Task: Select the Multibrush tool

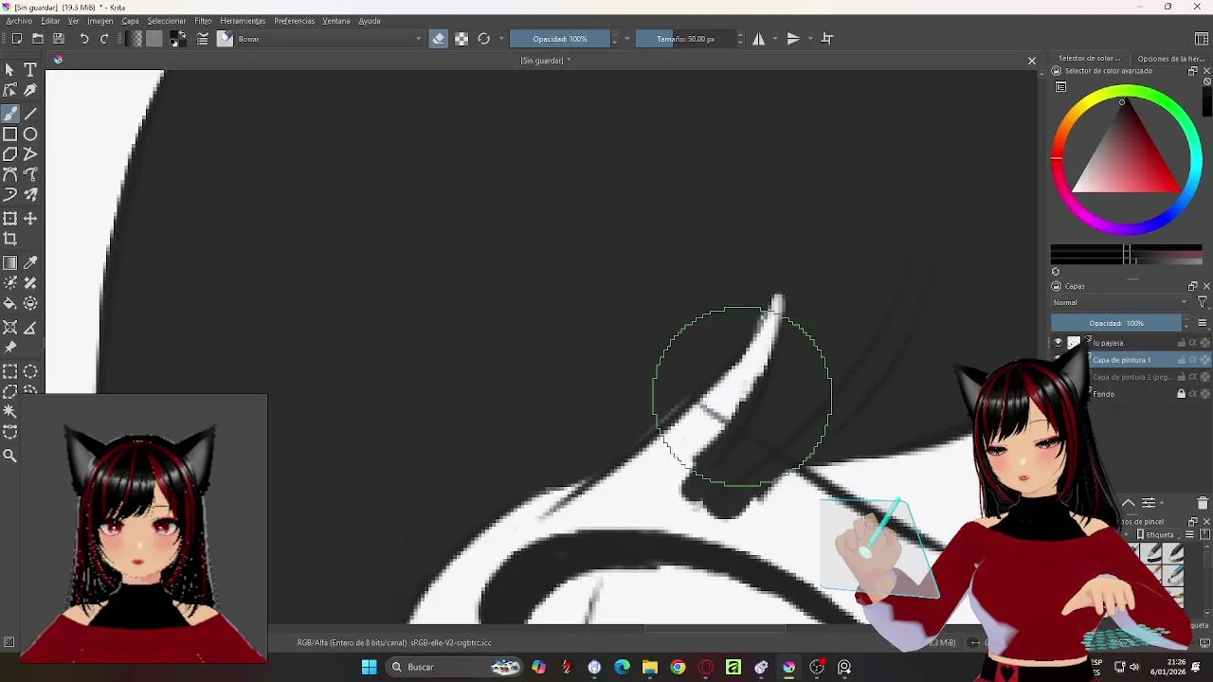Action: (x=30, y=194)
